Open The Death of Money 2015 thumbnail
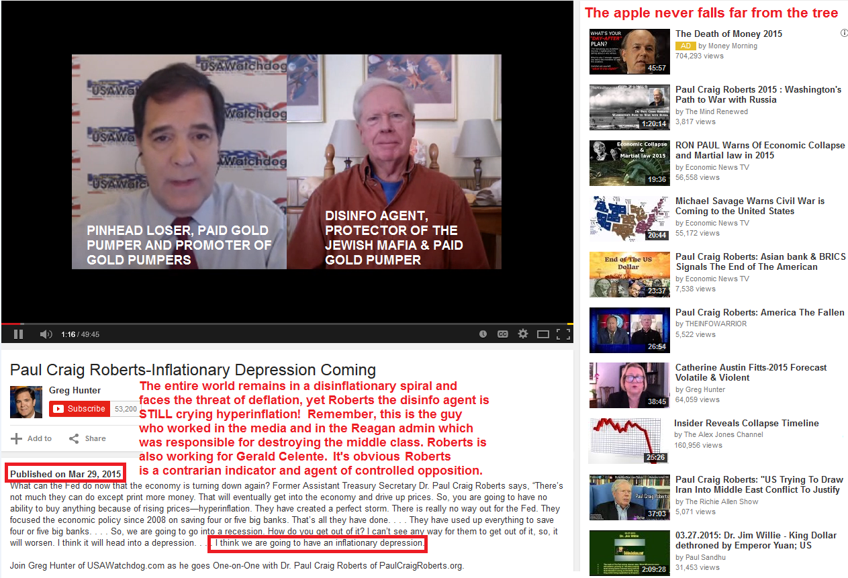This screenshot has width=848, height=578. click(629, 51)
